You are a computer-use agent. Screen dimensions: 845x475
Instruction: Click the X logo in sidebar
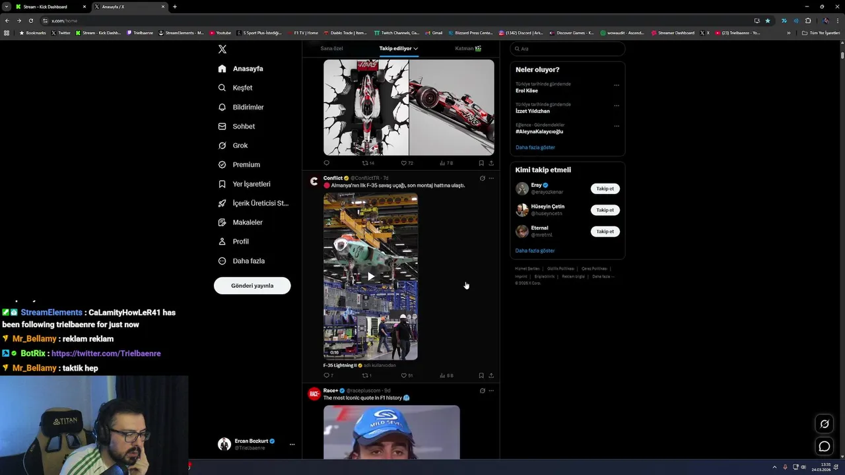click(222, 49)
